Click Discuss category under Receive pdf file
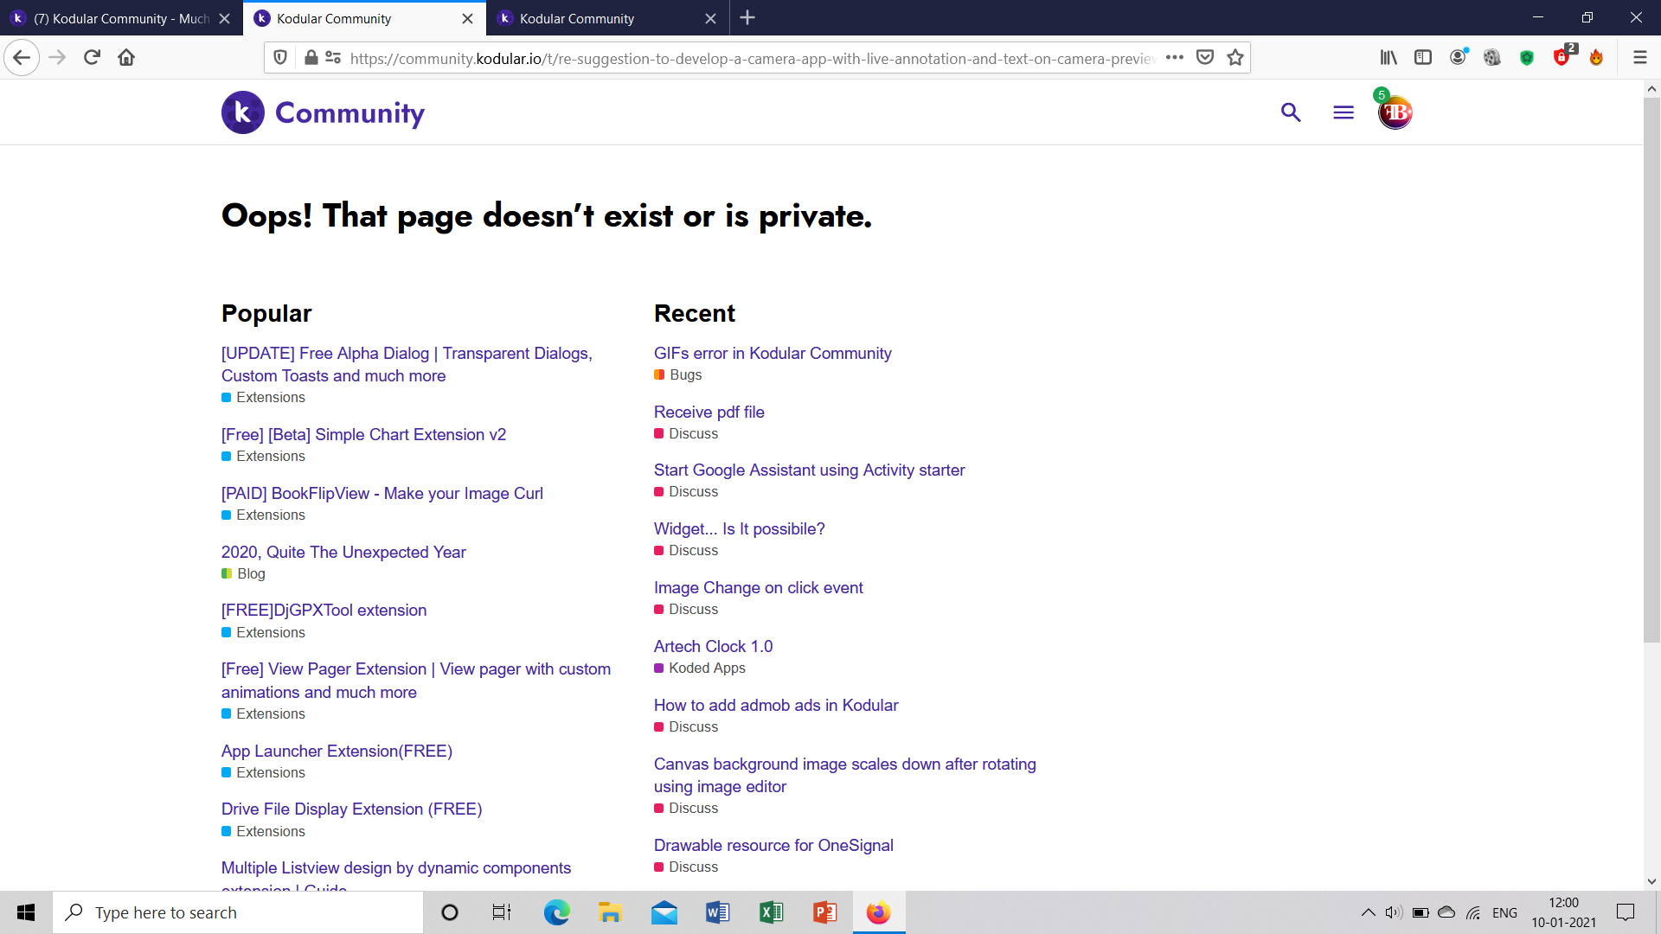The image size is (1661, 934). click(x=686, y=433)
